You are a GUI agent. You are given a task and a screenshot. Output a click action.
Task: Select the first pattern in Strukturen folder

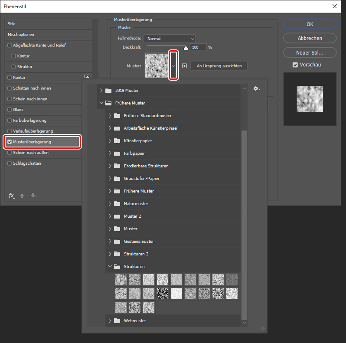point(121,279)
